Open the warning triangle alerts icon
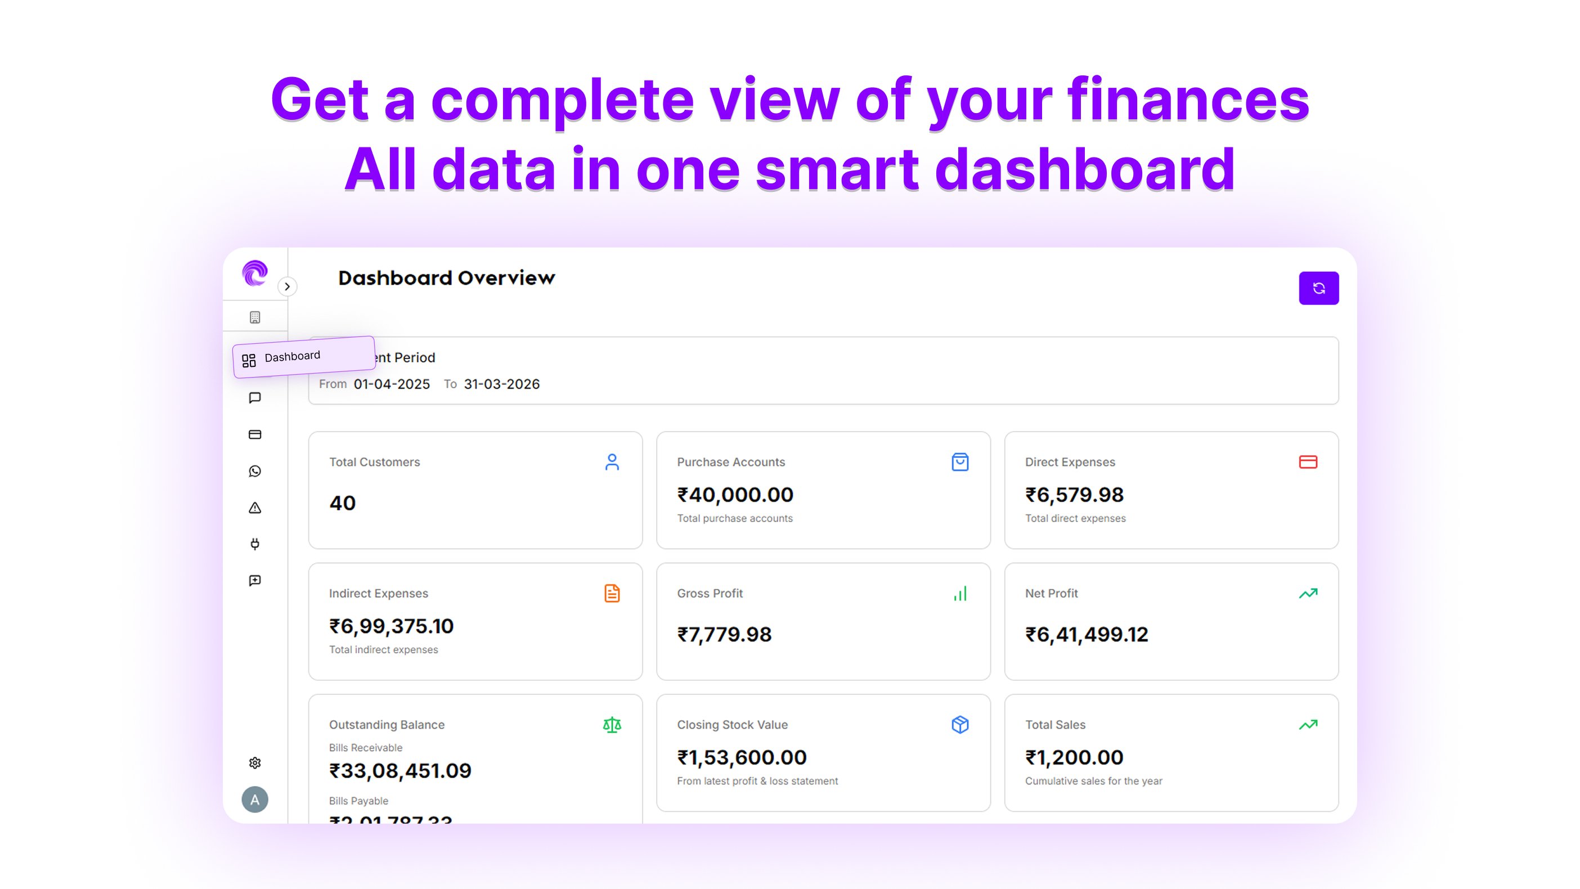The image size is (1580, 889). click(x=254, y=508)
